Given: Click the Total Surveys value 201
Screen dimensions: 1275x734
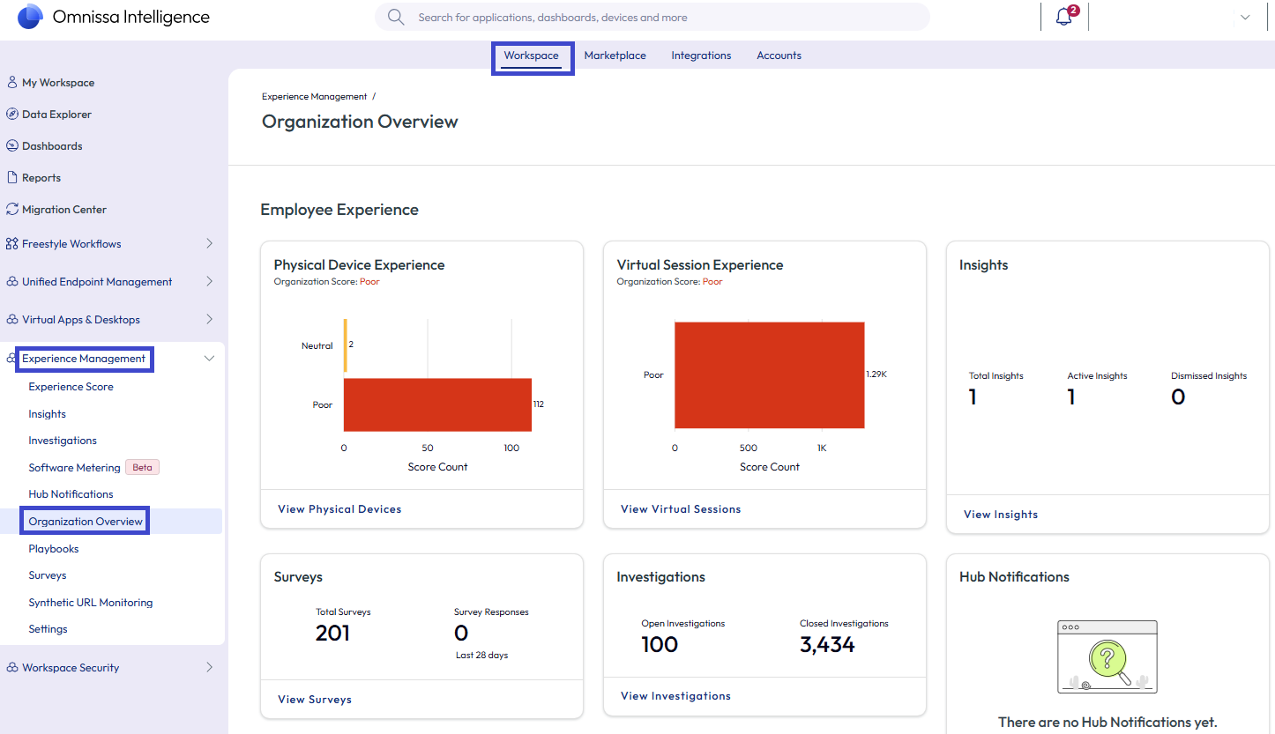Looking at the screenshot, I should (x=332, y=634).
